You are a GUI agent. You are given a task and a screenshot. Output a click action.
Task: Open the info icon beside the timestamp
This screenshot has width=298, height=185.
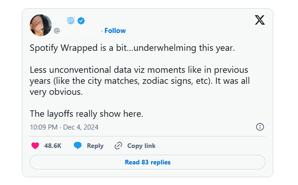[260, 127]
